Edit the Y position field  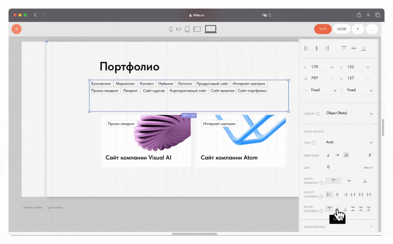point(356,67)
